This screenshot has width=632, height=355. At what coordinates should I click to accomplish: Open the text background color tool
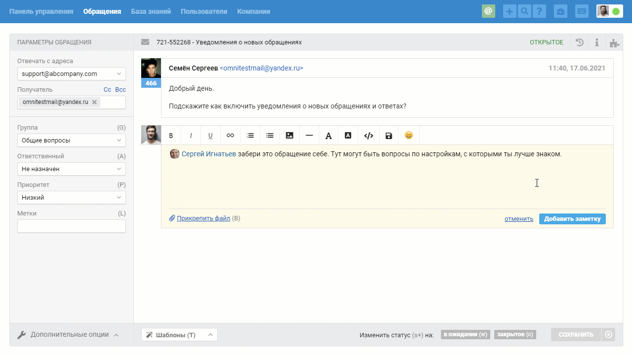click(348, 136)
